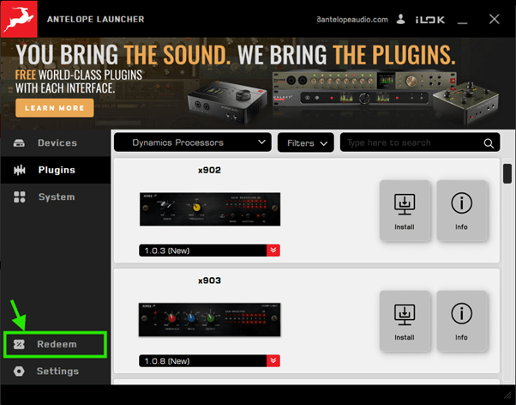Image resolution: width=516 pixels, height=405 pixels.
Task: Open the Redeem page
Action: [x=55, y=344]
